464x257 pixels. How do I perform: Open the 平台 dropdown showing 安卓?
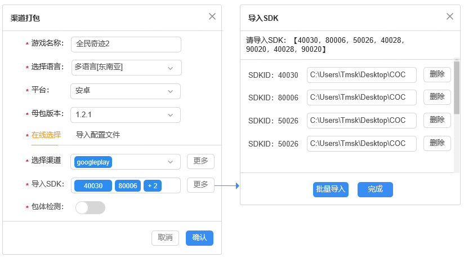pos(170,91)
